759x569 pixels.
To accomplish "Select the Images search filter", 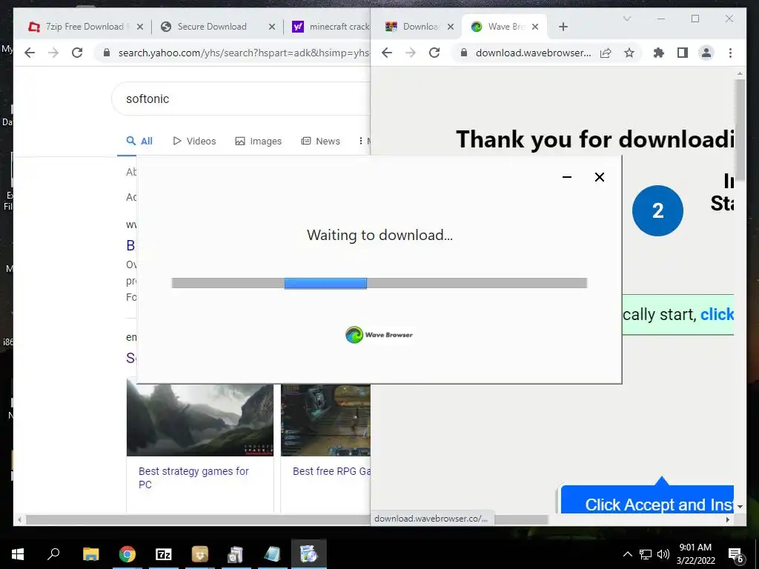I will (259, 142).
